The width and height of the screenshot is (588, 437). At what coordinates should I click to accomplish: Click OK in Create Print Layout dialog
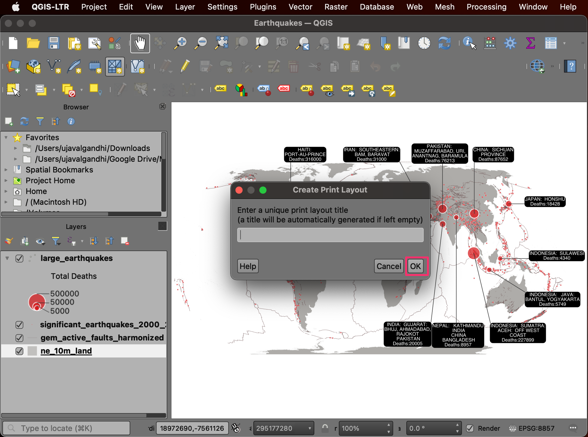[x=415, y=266]
